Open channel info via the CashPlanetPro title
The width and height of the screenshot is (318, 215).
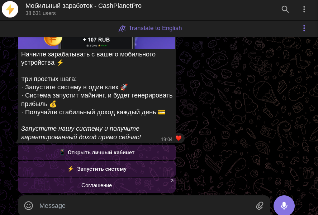point(83,6)
